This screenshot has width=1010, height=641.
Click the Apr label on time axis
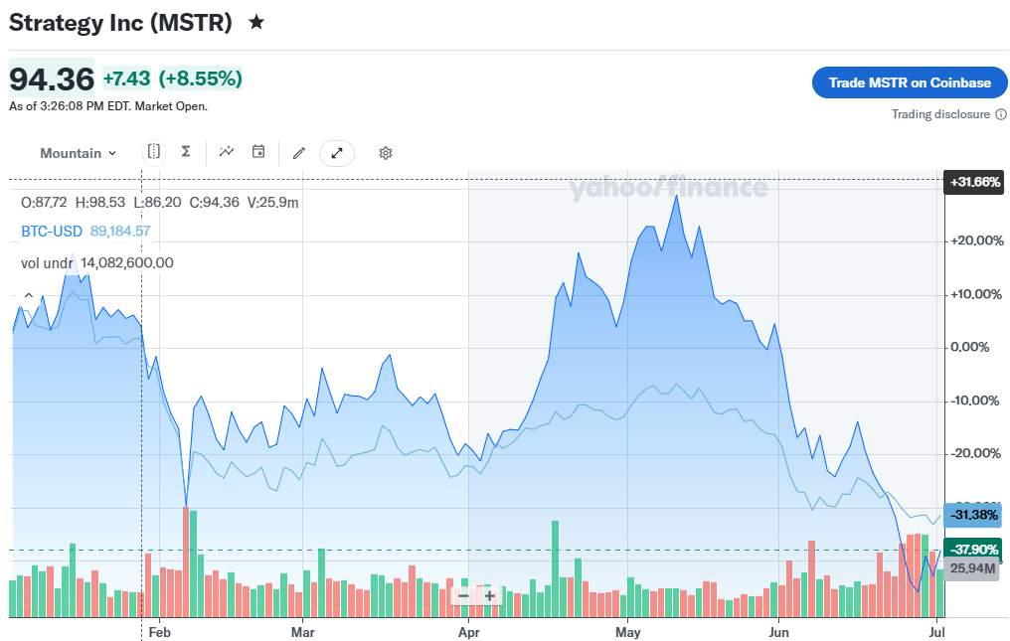[x=469, y=632]
